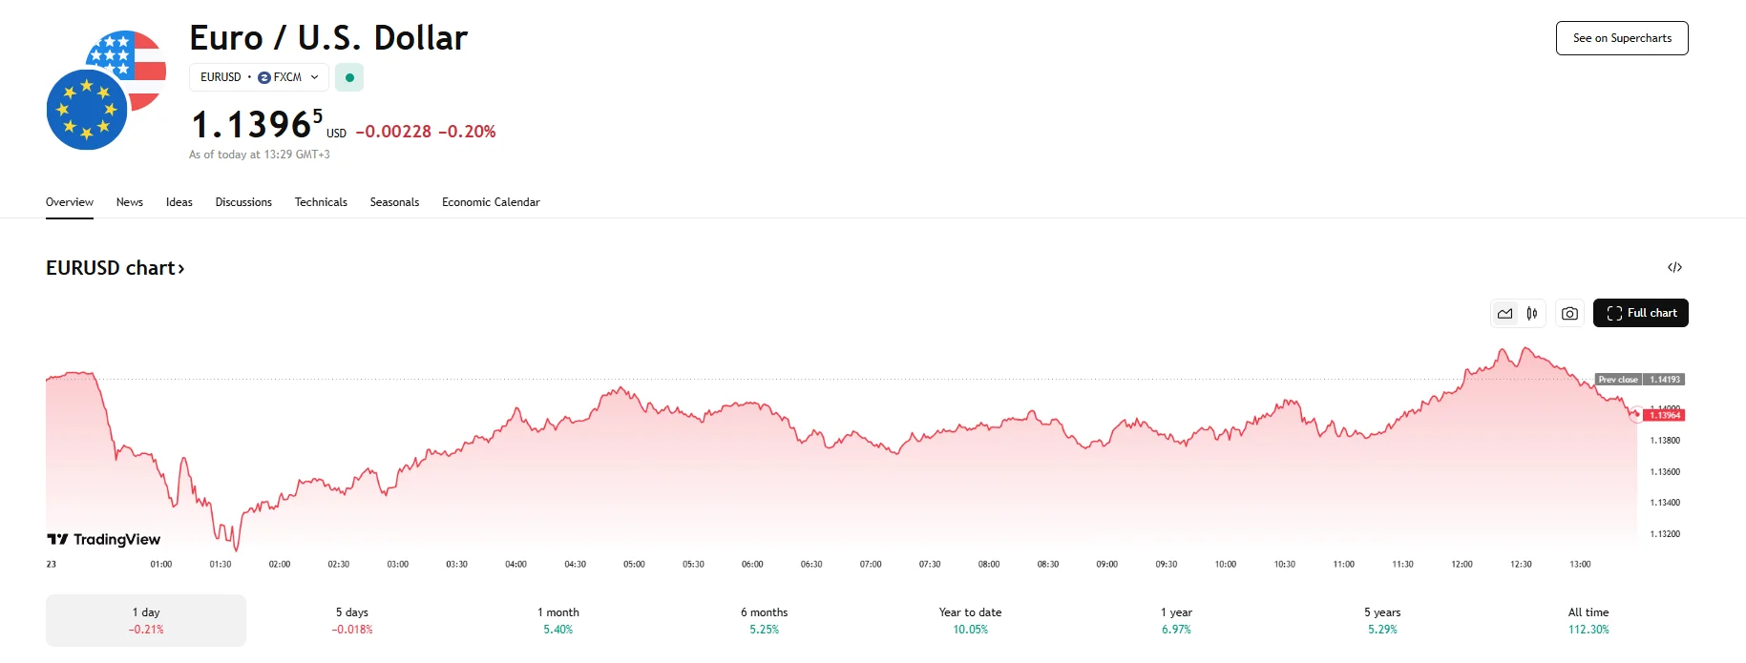Switch chart to candlestick style
The image size is (1746, 663).
pos(1532,313)
